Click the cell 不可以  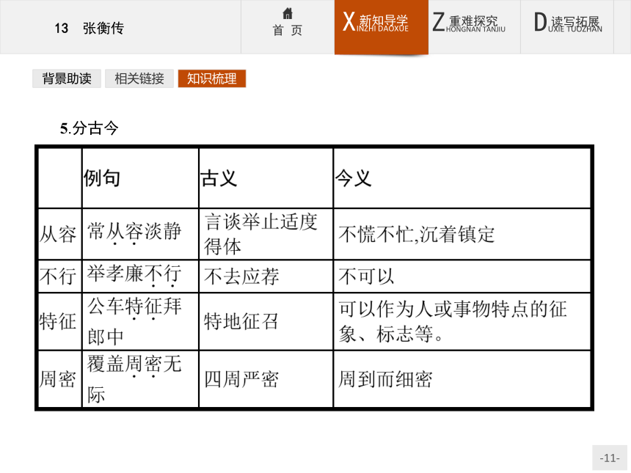tap(366, 276)
